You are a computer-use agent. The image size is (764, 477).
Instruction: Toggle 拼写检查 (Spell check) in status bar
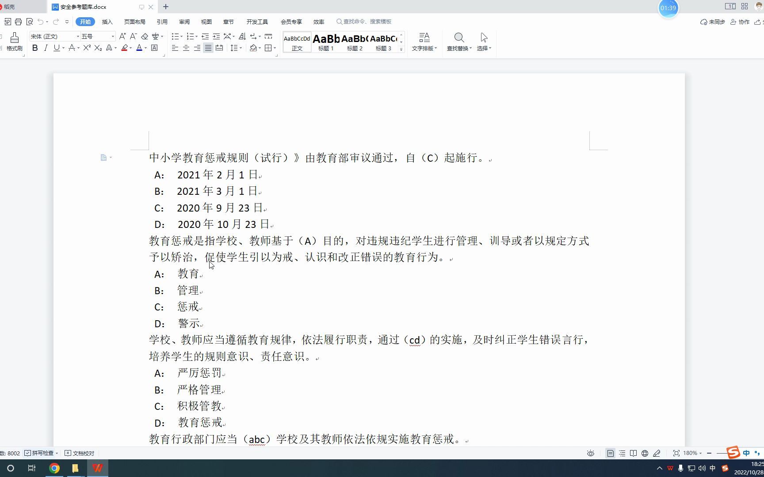tap(42, 453)
